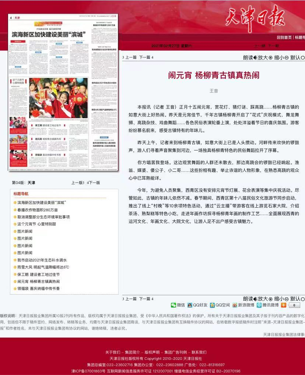Click the 朗读 read-aloud speaker icon
305x375 pixels.
tap(255, 58)
